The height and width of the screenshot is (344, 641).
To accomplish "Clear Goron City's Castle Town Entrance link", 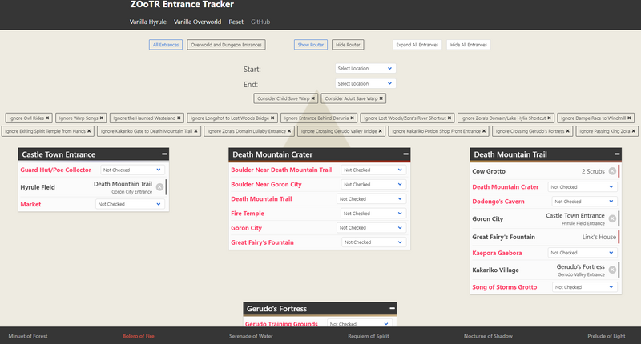I will (612, 218).
